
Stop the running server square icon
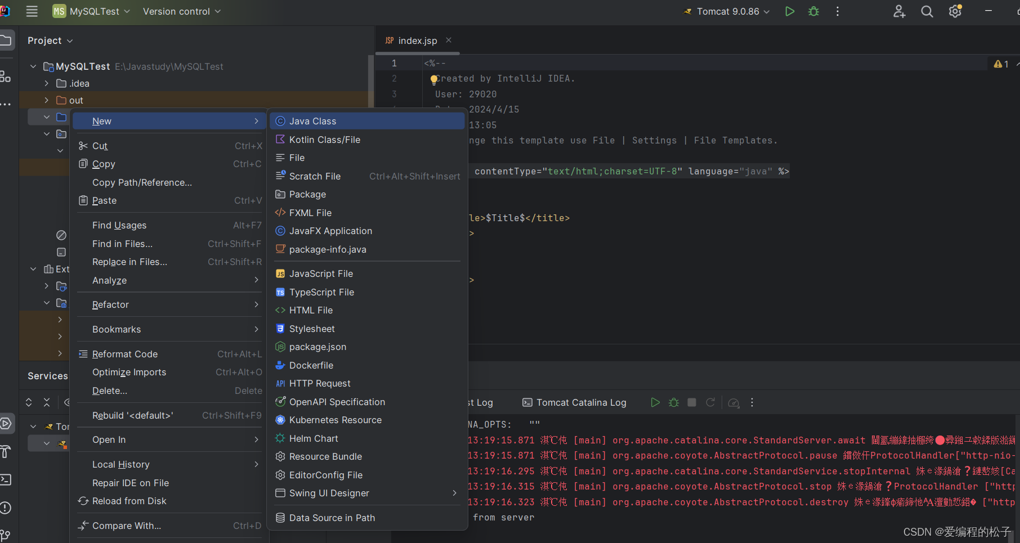coord(692,402)
